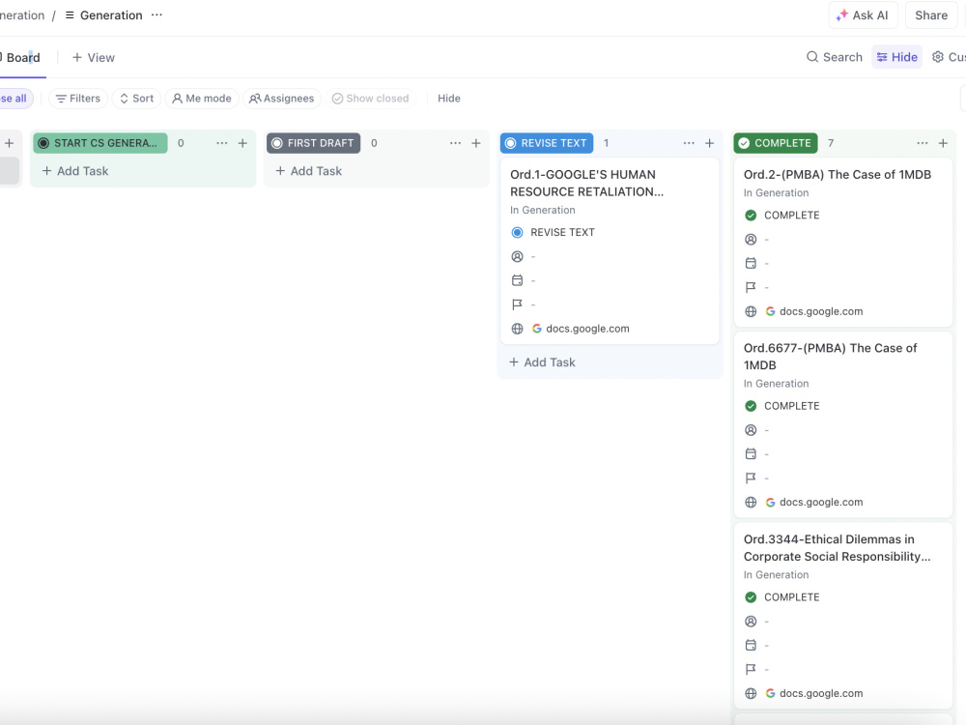The height and width of the screenshot is (725, 966).
Task: Switch to the Board tab
Action: coord(21,57)
